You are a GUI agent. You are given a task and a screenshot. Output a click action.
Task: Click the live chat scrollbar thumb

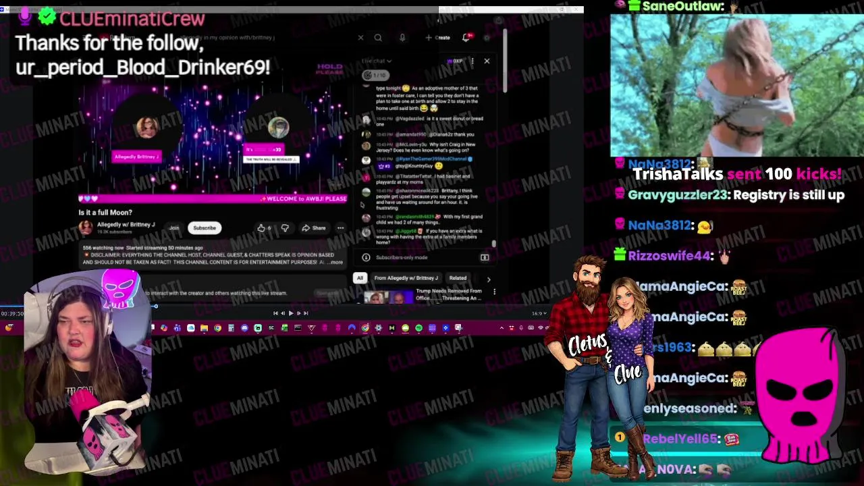(x=494, y=244)
